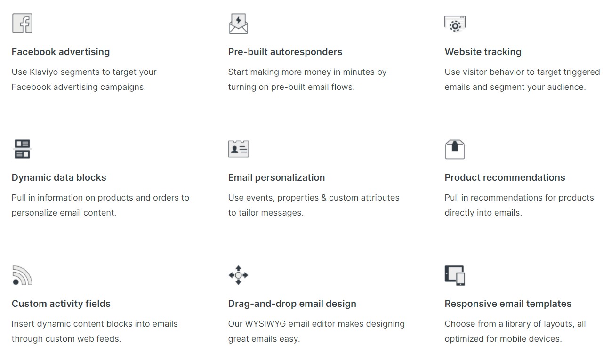Open the Facebook advertising heading
Viewport: 611px width, 353px height.
61,52
